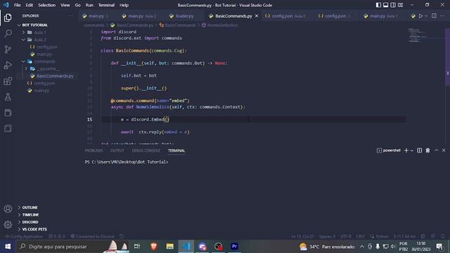Split the terminal
The height and width of the screenshot is (253, 450).
point(419,150)
